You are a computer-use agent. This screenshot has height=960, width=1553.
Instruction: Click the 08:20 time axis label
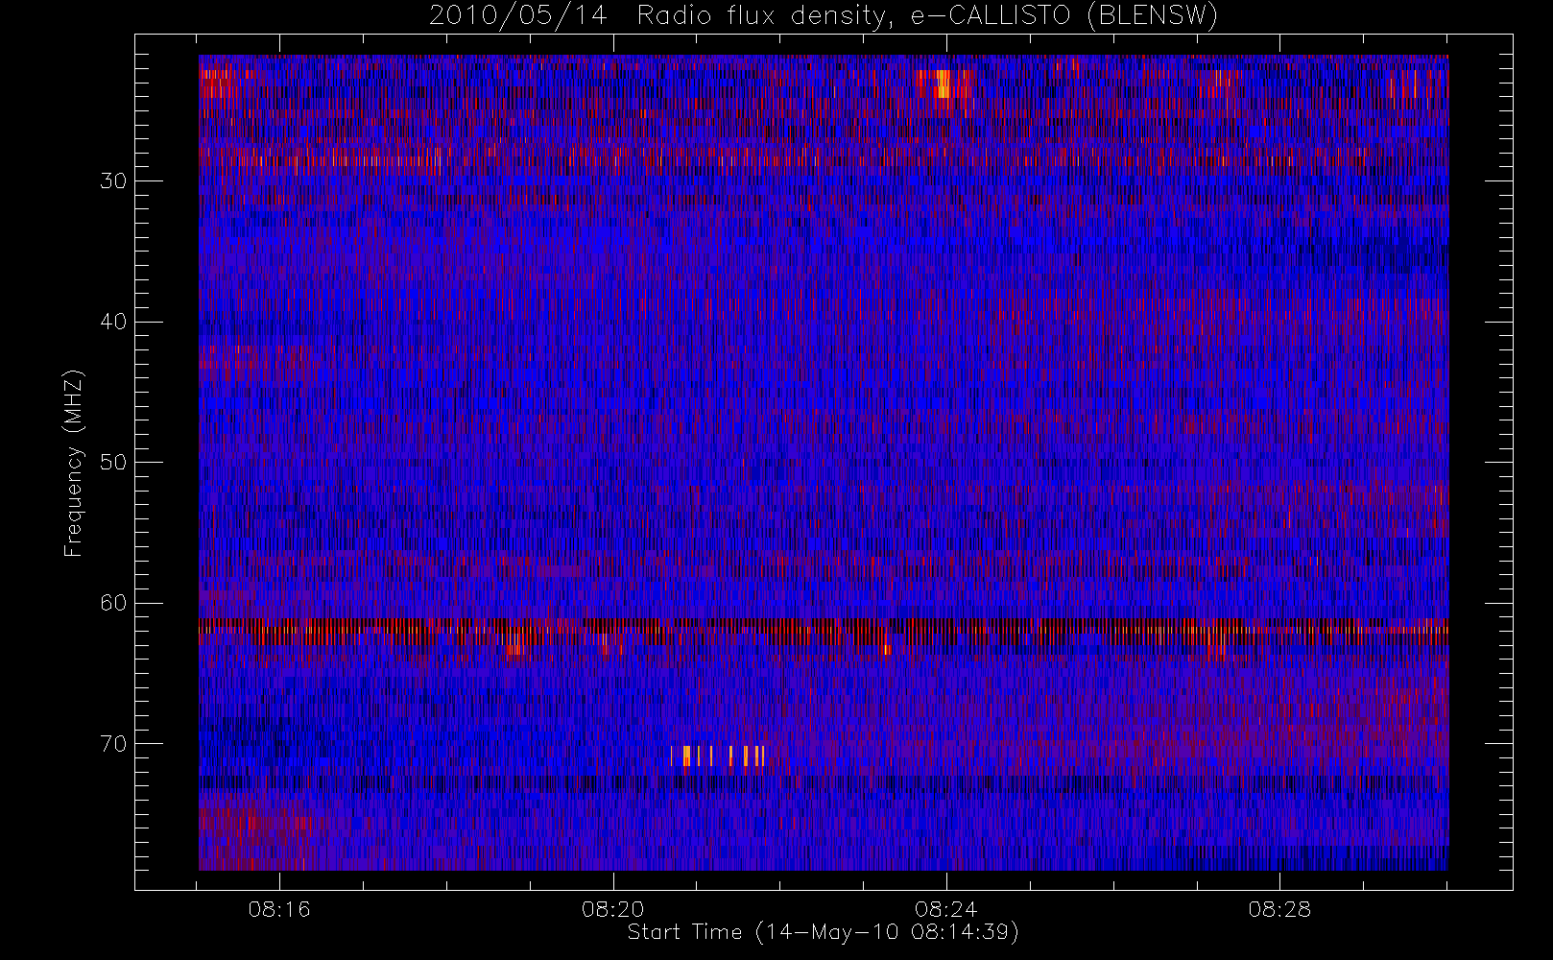612,909
